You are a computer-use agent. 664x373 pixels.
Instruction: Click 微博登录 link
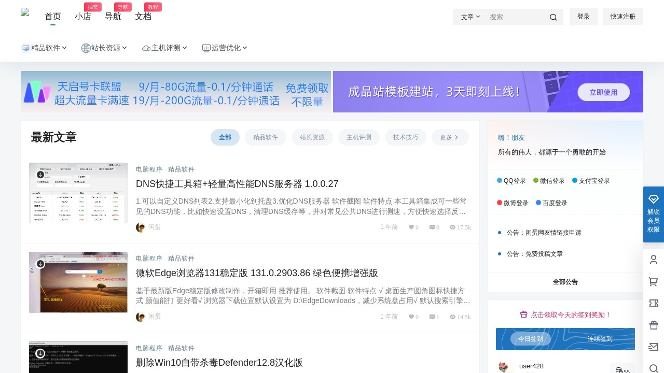point(513,203)
